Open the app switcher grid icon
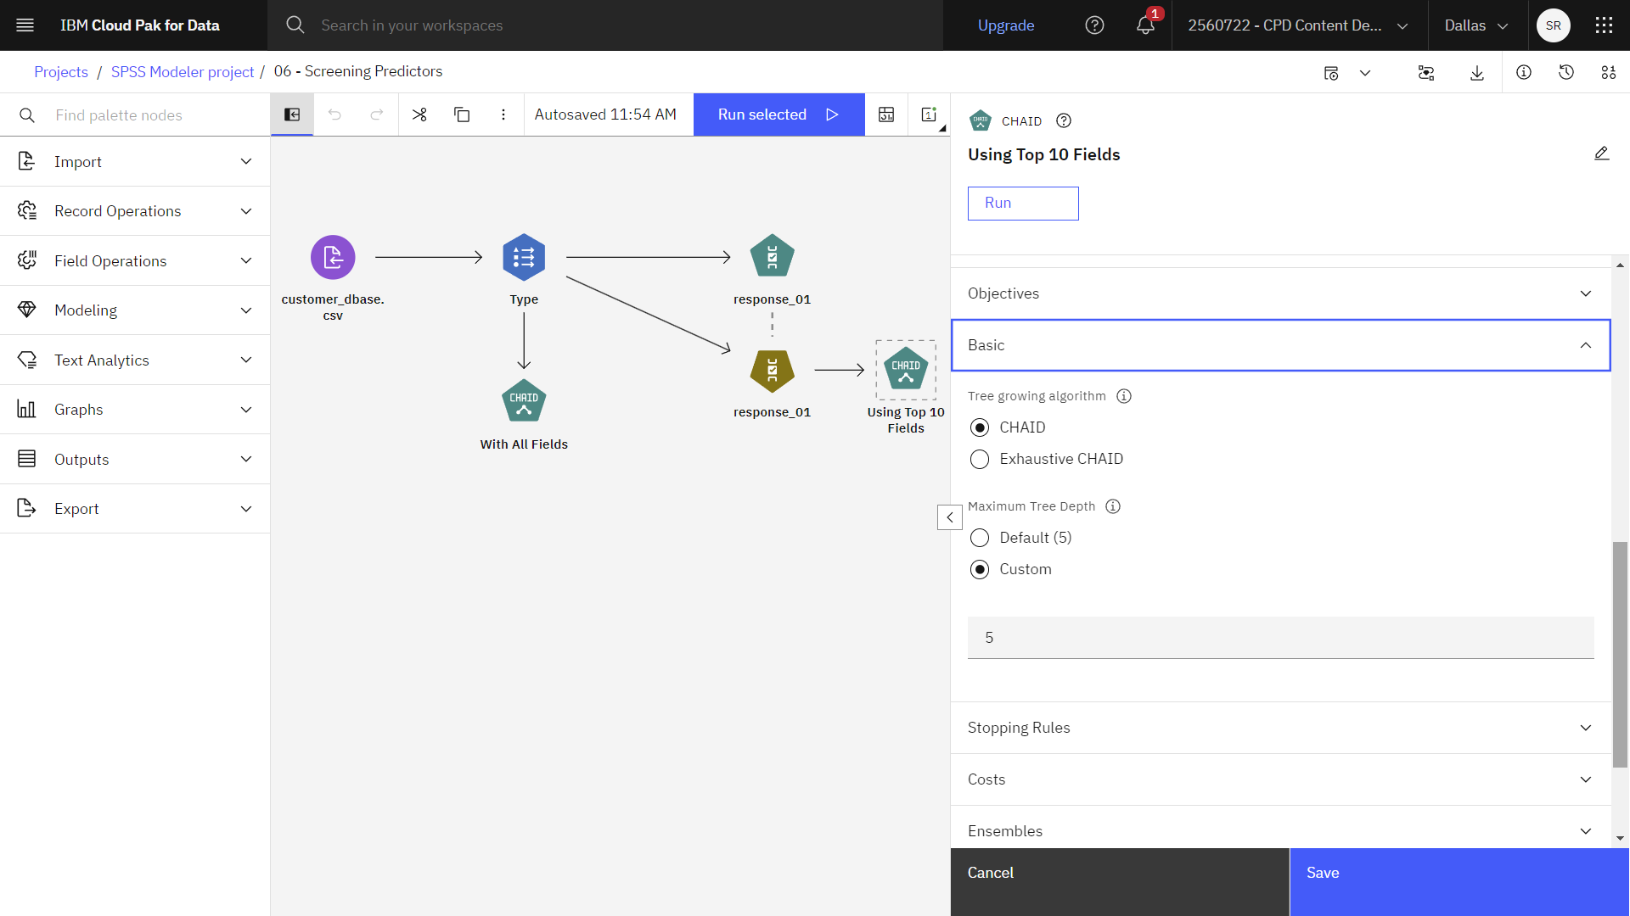The width and height of the screenshot is (1630, 916). (x=1604, y=25)
